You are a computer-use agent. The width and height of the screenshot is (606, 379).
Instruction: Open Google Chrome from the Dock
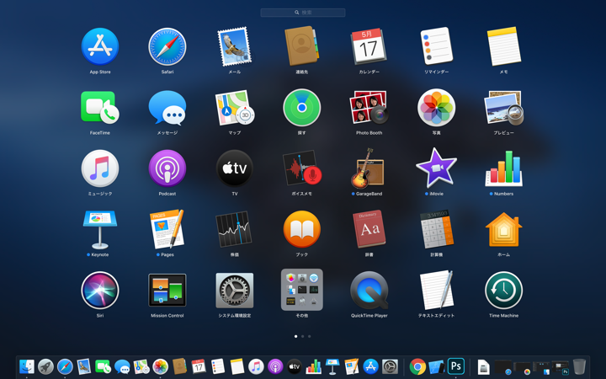417,366
